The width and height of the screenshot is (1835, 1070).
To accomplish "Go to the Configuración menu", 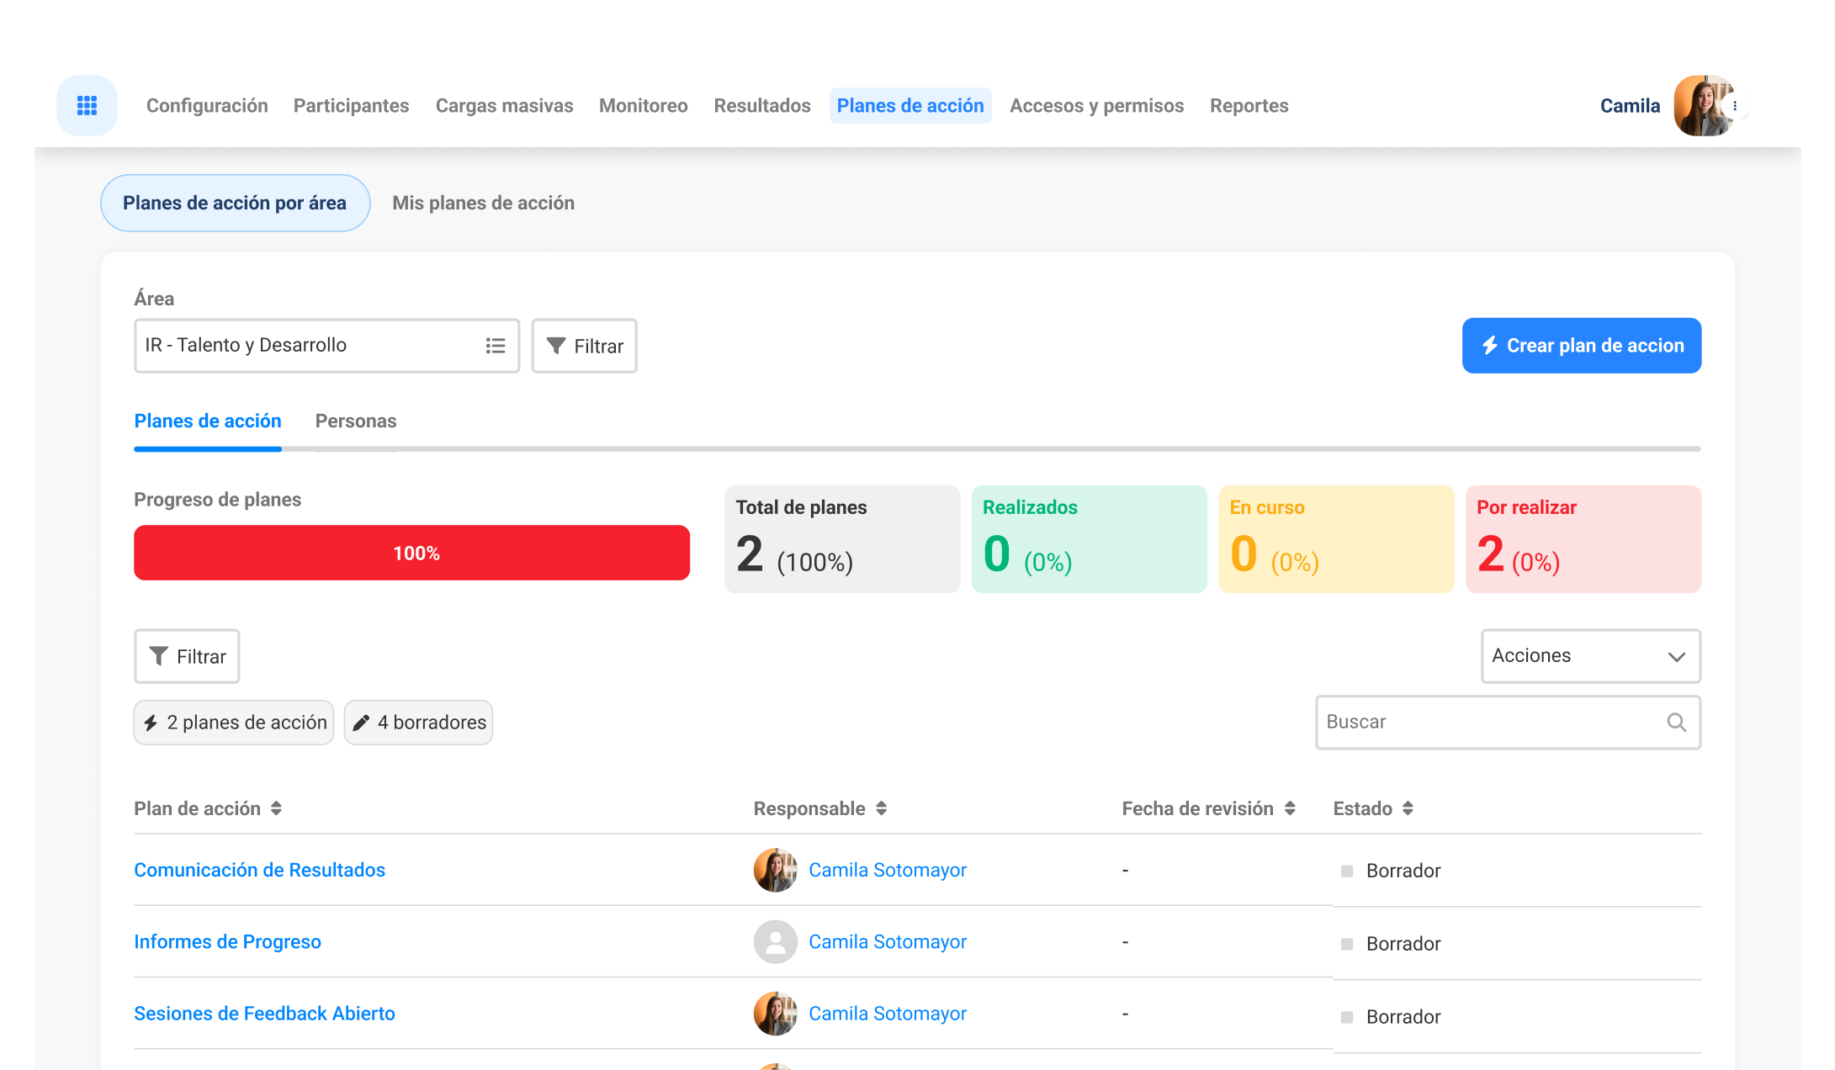I will click(207, 106).
